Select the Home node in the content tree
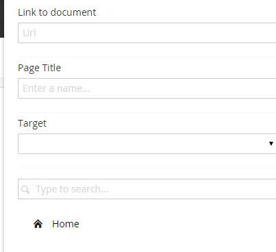 56,224
